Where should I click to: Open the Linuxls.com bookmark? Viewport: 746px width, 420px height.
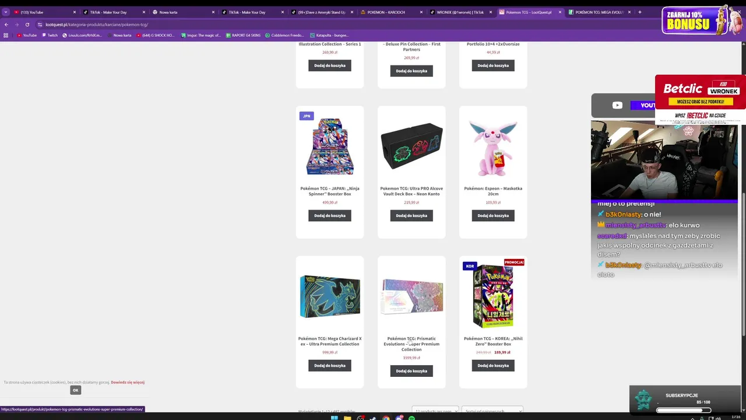[x=82, y=35]
